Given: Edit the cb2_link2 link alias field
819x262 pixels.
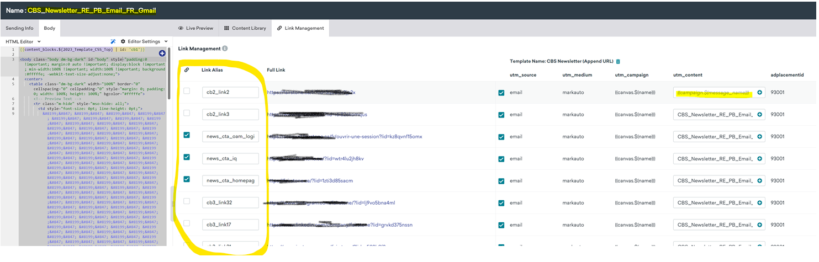Looking at the screenshot, I should tap(230, 93).
